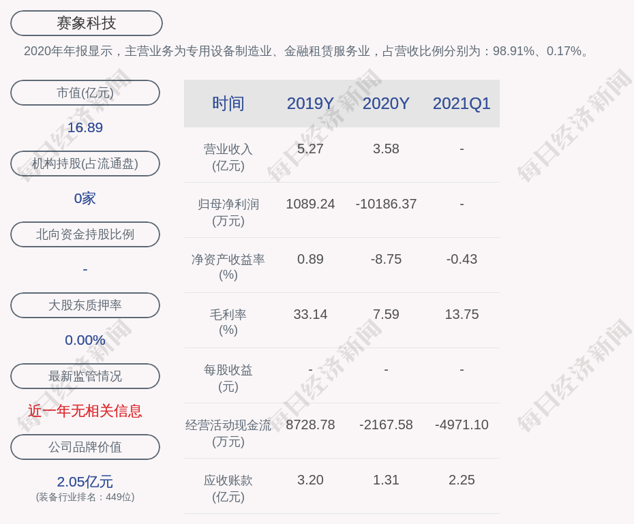The width and height of the screenshot is (634, 524).
Task: Click receivables value 3.20
Action: pyautogui.click(x=310, y=480)
